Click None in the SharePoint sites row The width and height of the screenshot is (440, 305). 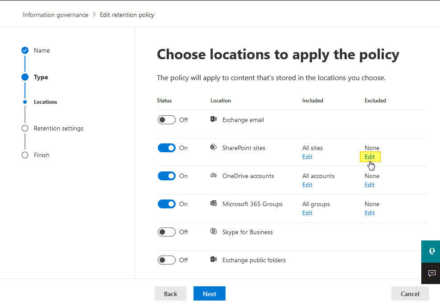[x=372, y=148]
